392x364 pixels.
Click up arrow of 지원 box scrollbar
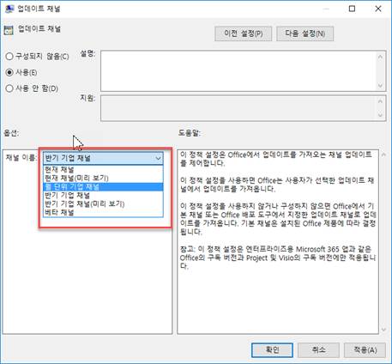[x=380, y=101]
